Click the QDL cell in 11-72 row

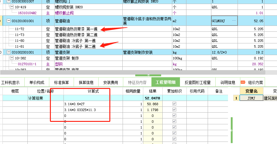224,29
